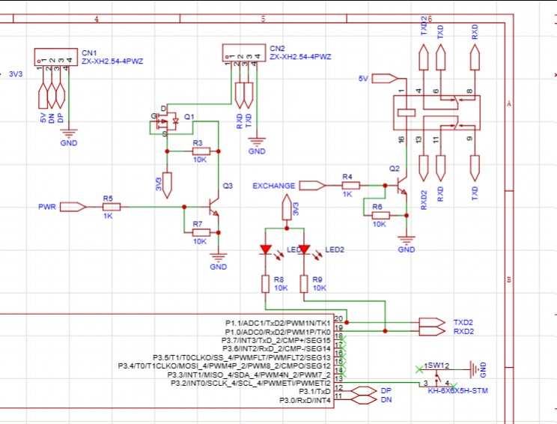Select the R5 1K resistor
The width and height of the screenshot is (557, 424).
(112, 207)
